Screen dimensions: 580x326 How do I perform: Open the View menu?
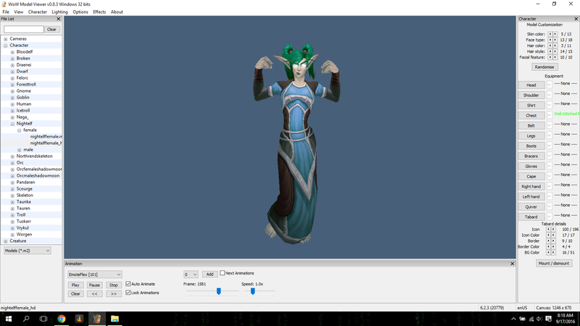pyautogui.click(x=19, y=12)
